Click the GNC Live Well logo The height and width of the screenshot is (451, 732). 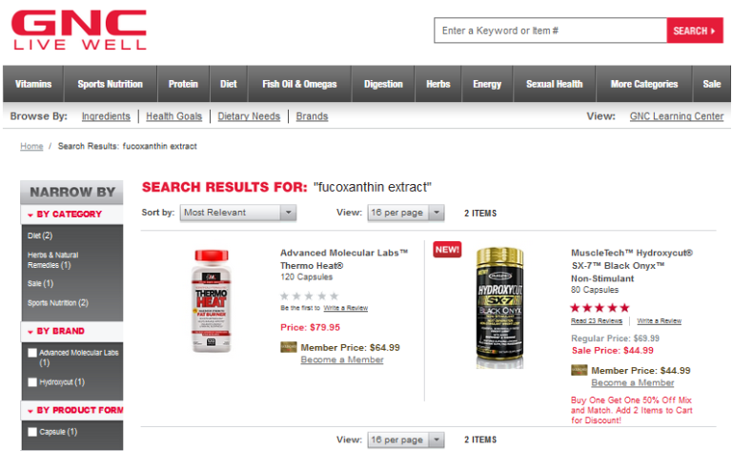pyautogui.click(x=79, y=30)
